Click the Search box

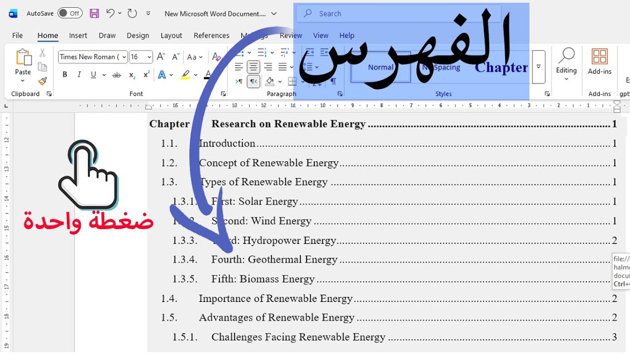(x=399, y=14)
